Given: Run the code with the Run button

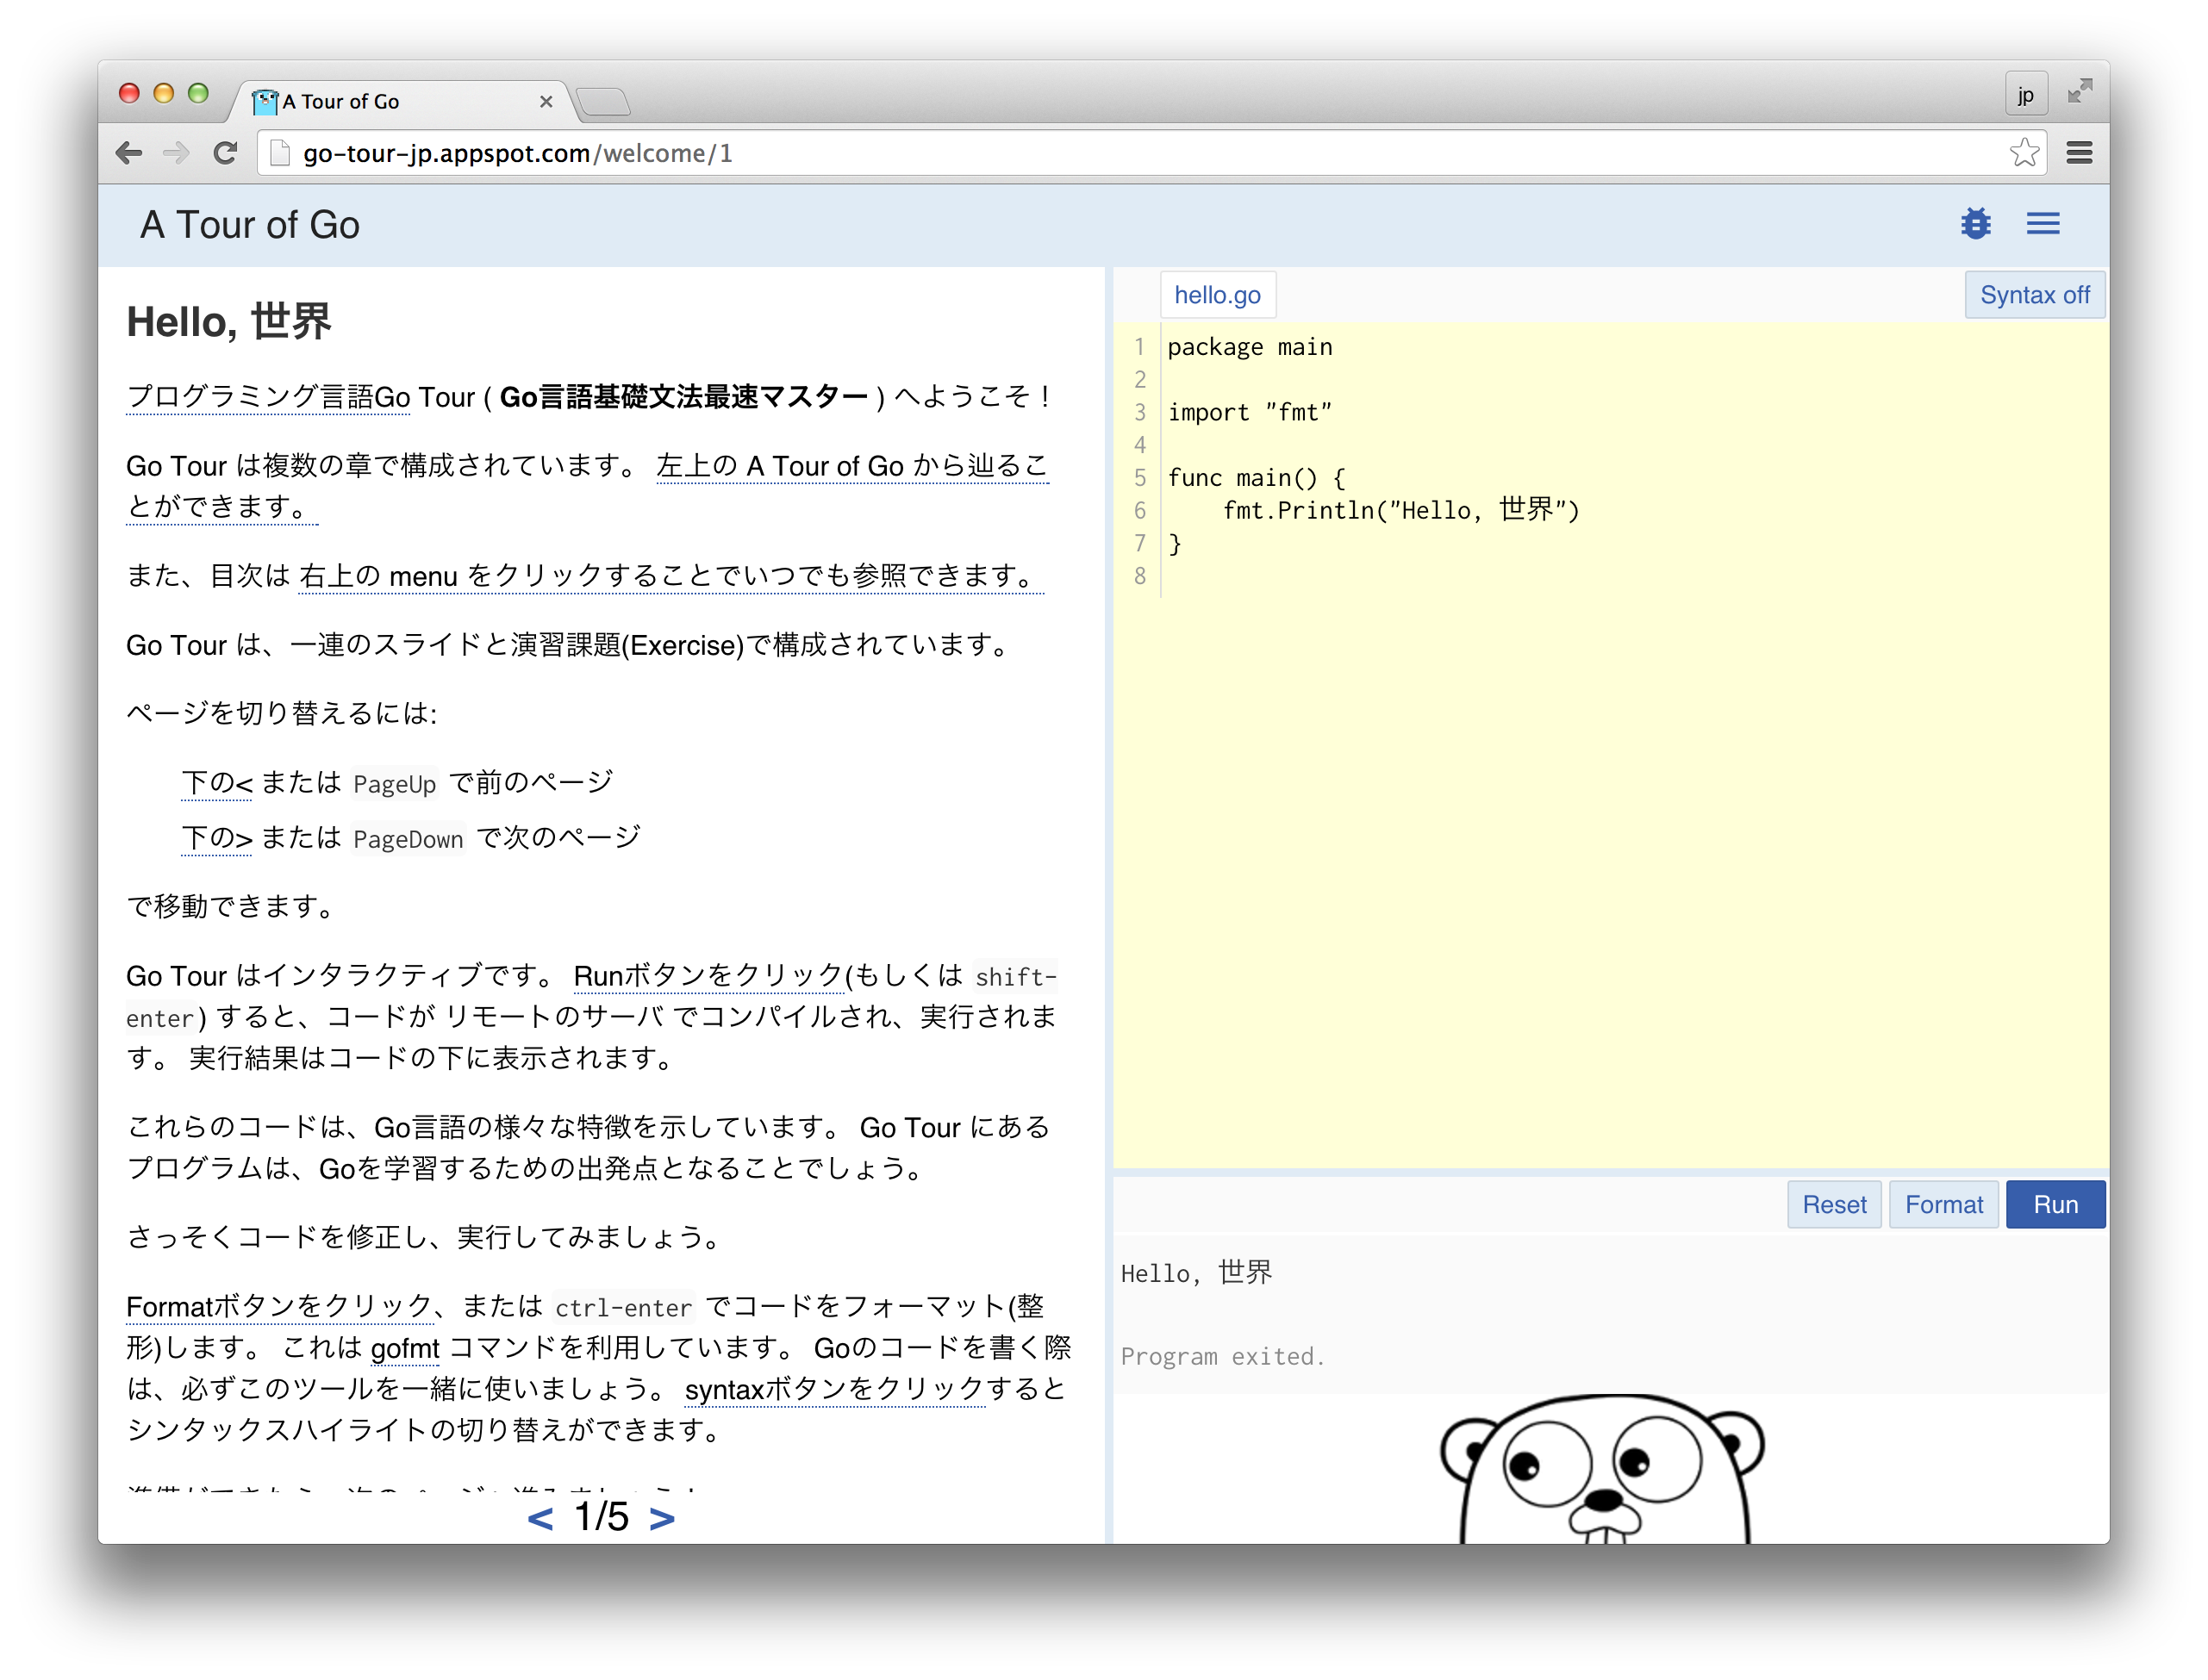Looking at the screenshot, I should pyautogui.click(x=2055, y=1204).
